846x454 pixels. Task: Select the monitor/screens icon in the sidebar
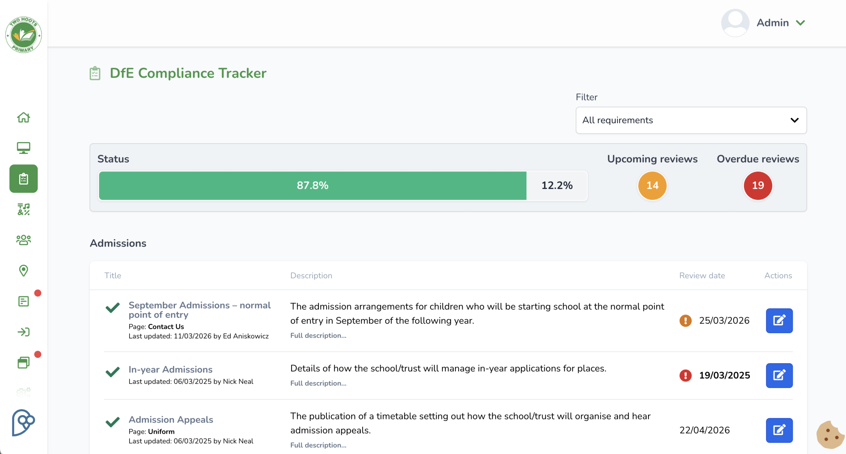[x=23, y=148]
